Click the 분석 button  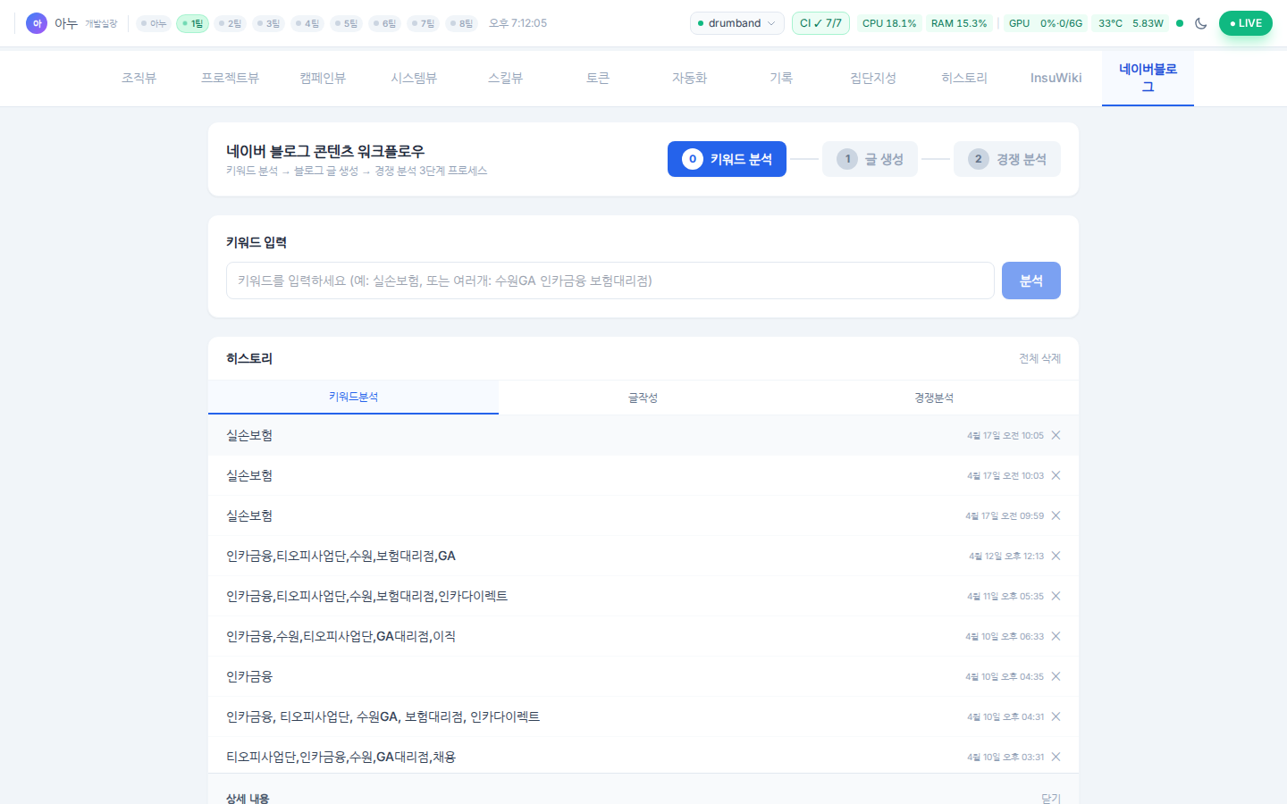[1030, 281]
